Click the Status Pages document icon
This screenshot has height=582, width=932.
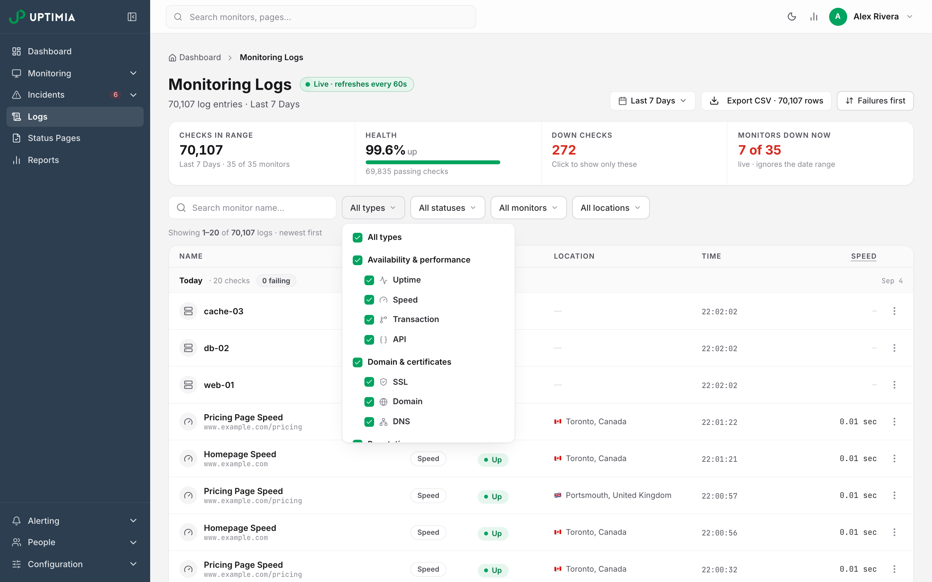pos(16,138)
